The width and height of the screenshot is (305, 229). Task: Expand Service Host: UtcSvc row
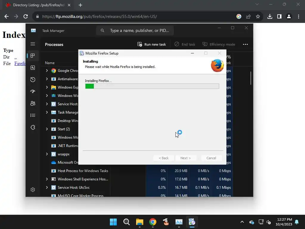point(47,188)
